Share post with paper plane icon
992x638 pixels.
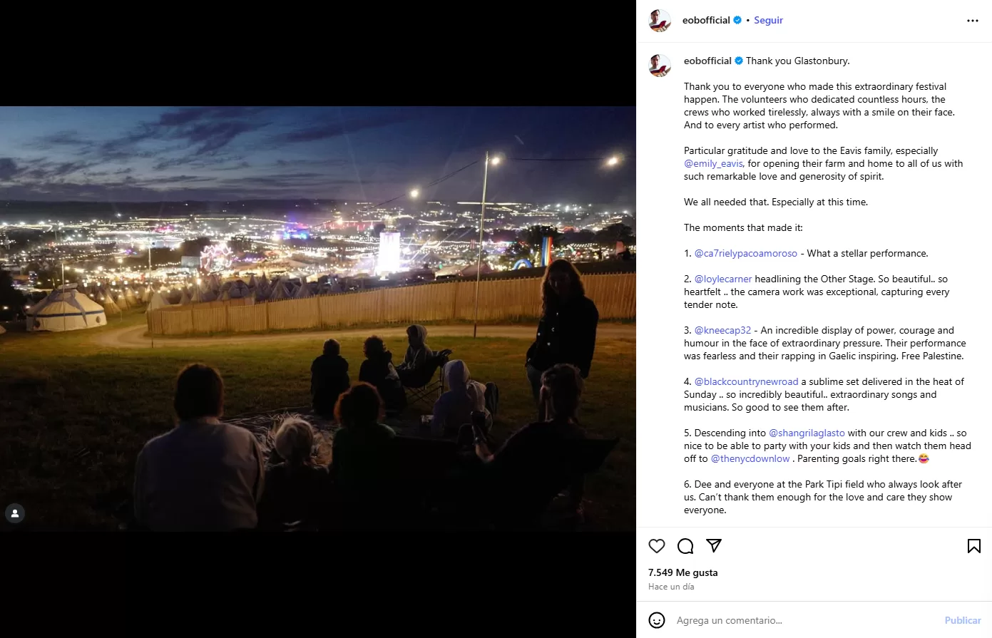pos(714,545)
